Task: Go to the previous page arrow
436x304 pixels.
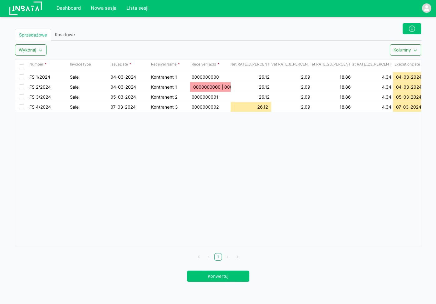Action: tap(209, 257)
